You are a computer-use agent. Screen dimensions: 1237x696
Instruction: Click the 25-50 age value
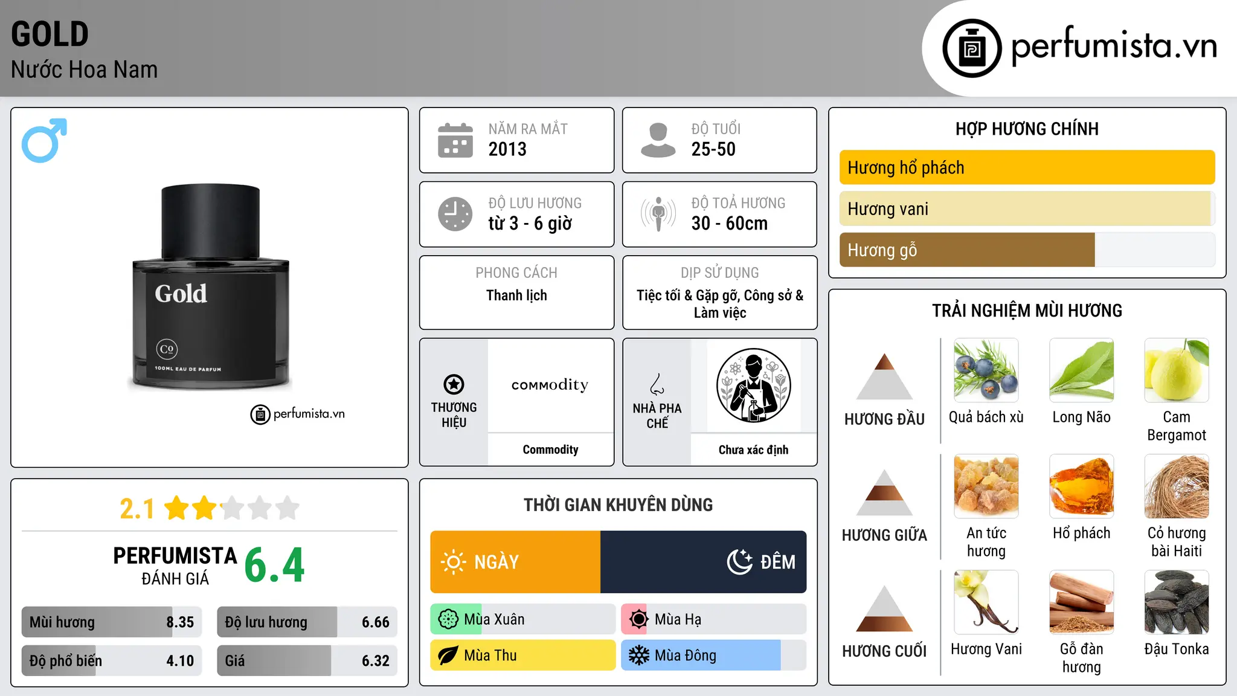[x=713, y=149]
